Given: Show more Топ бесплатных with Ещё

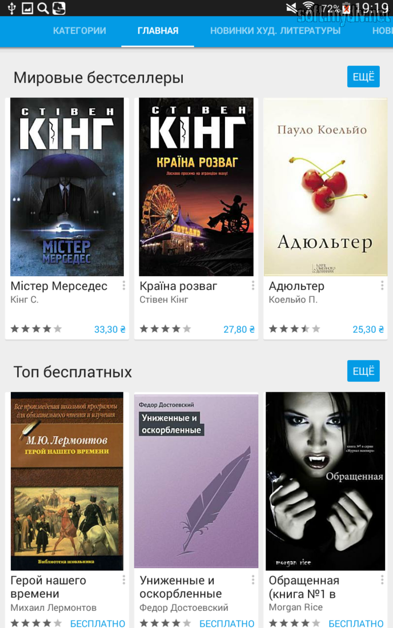Looking at the screenshot, I should 363,371.
